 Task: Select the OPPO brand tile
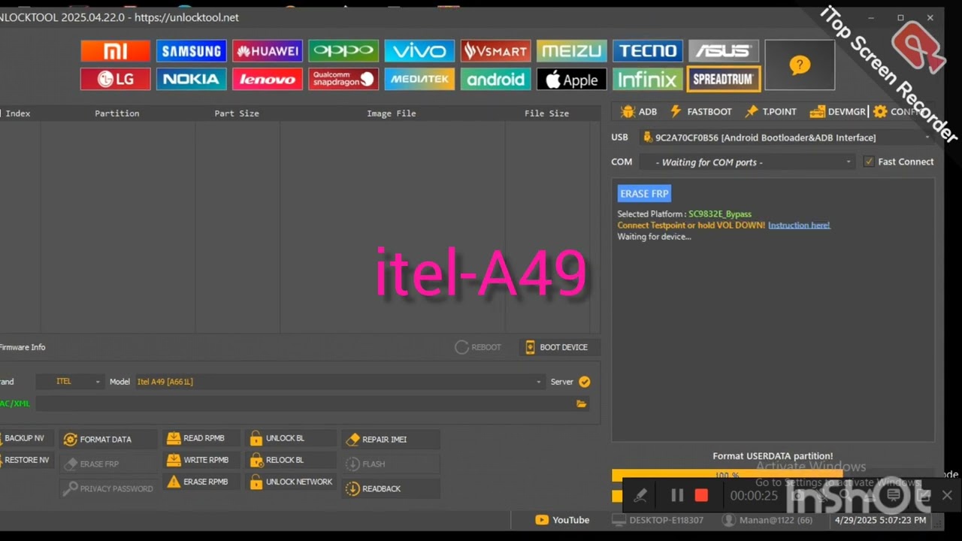click(x=343, y=51)
